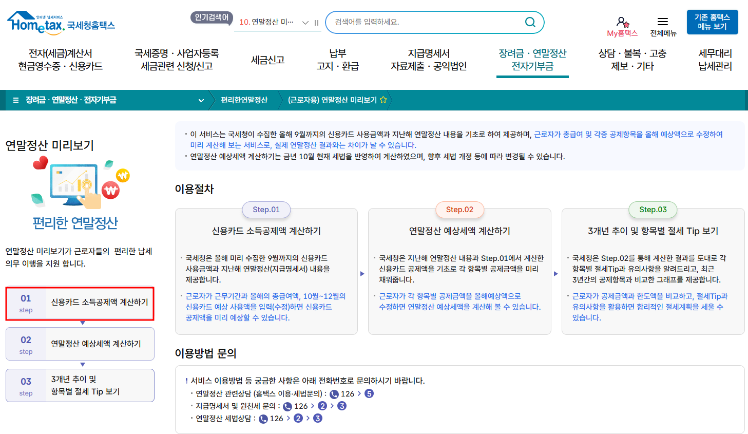Expand the 인기검색어 dropdown list
Screen dimensions: 748x434
pos(305,22)
